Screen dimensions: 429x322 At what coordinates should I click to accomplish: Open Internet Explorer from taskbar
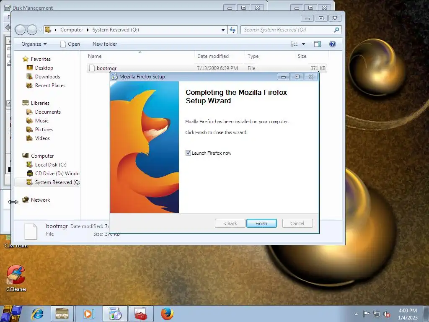[37, 314]
